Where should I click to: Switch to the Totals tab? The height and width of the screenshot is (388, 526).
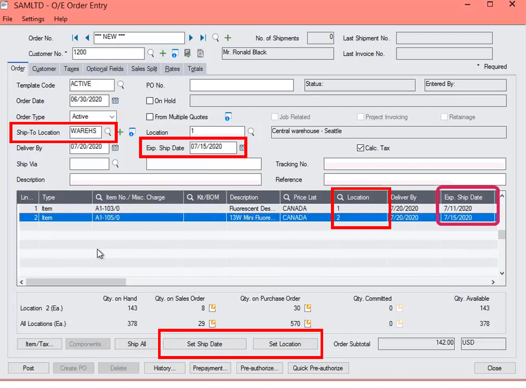[195, 69]
